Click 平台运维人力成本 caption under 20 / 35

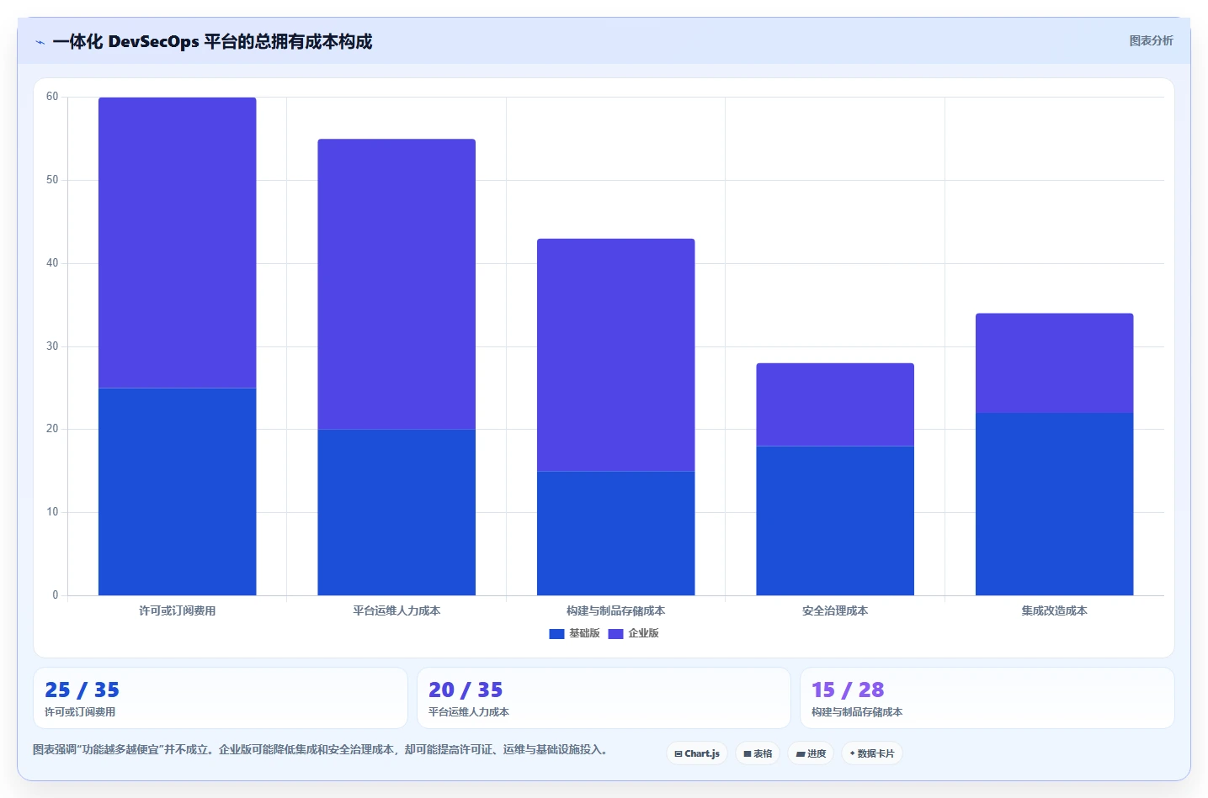coord(469,712)
